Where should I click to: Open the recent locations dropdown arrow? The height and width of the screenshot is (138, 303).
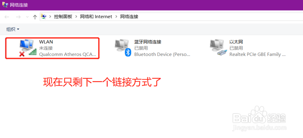(x=27, y=17)
